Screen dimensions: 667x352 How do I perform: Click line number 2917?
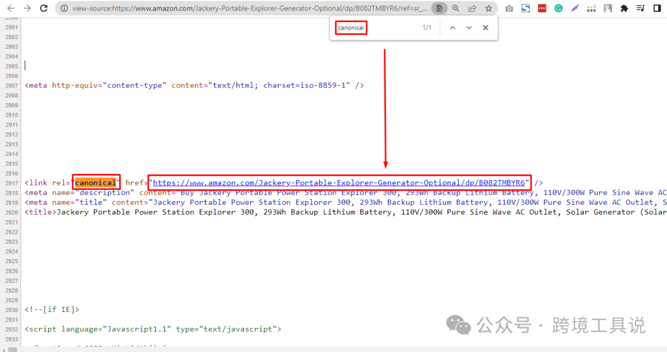pos(12,184)
